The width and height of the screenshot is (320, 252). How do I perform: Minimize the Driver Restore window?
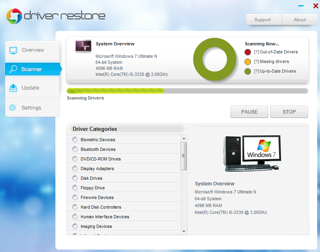pos(301,6)
